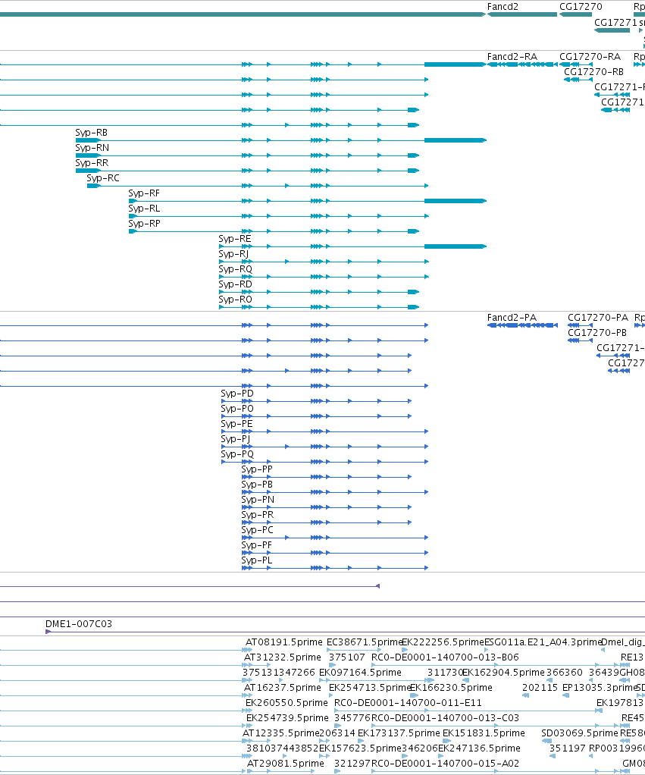Select the Syp-RC transcript label
The width and height of the screenshot is (645, 775).
pos(103,178)
